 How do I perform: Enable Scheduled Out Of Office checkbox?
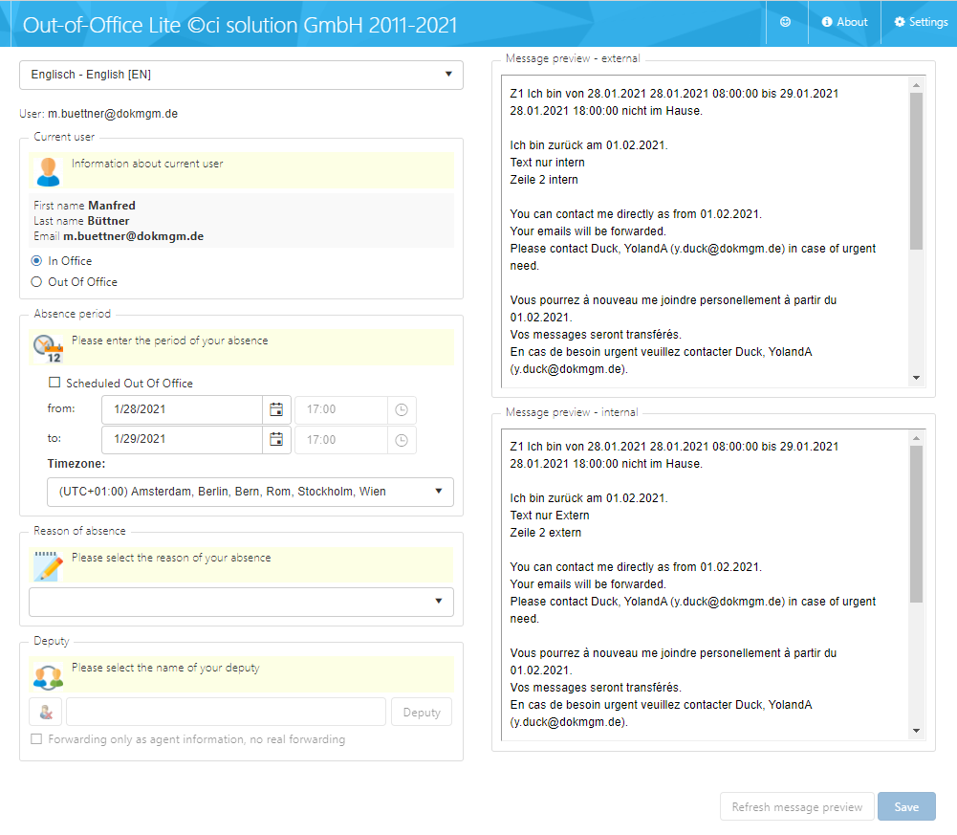point(54,383)
